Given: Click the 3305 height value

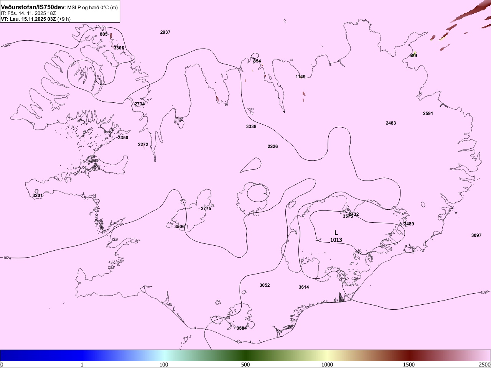Looking at the screenshot, I should 119,48.
